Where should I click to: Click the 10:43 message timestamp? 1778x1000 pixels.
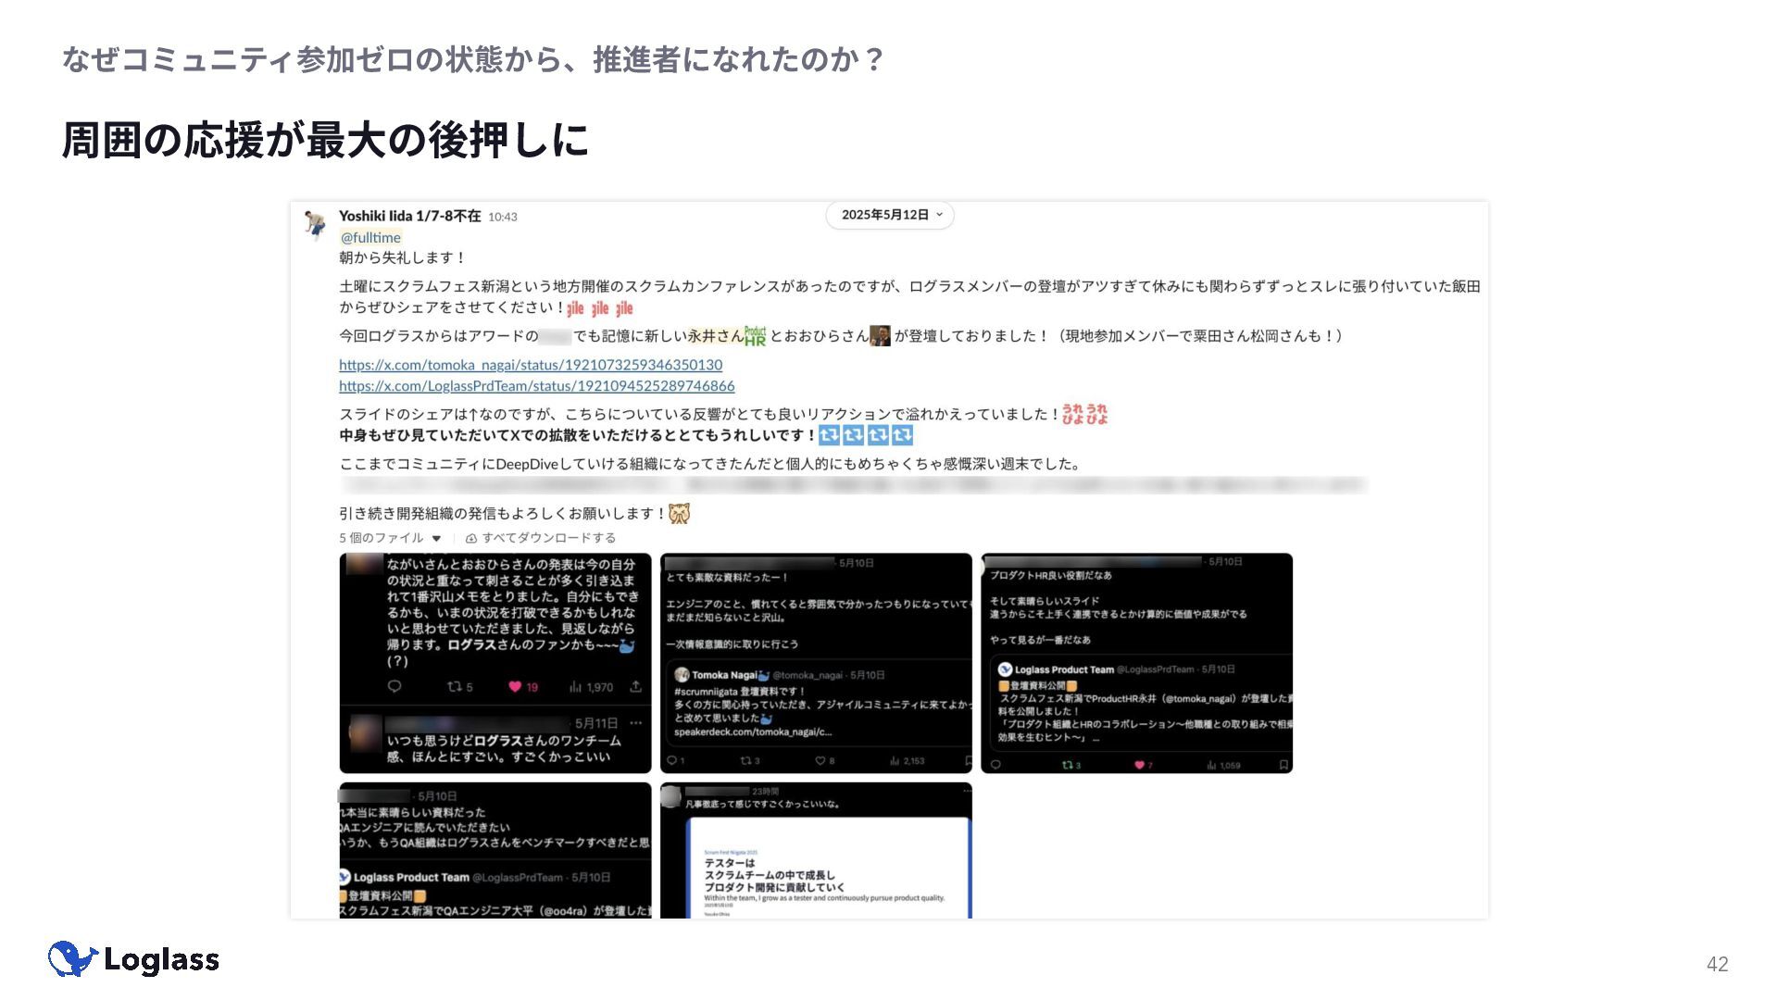point(503,217)
